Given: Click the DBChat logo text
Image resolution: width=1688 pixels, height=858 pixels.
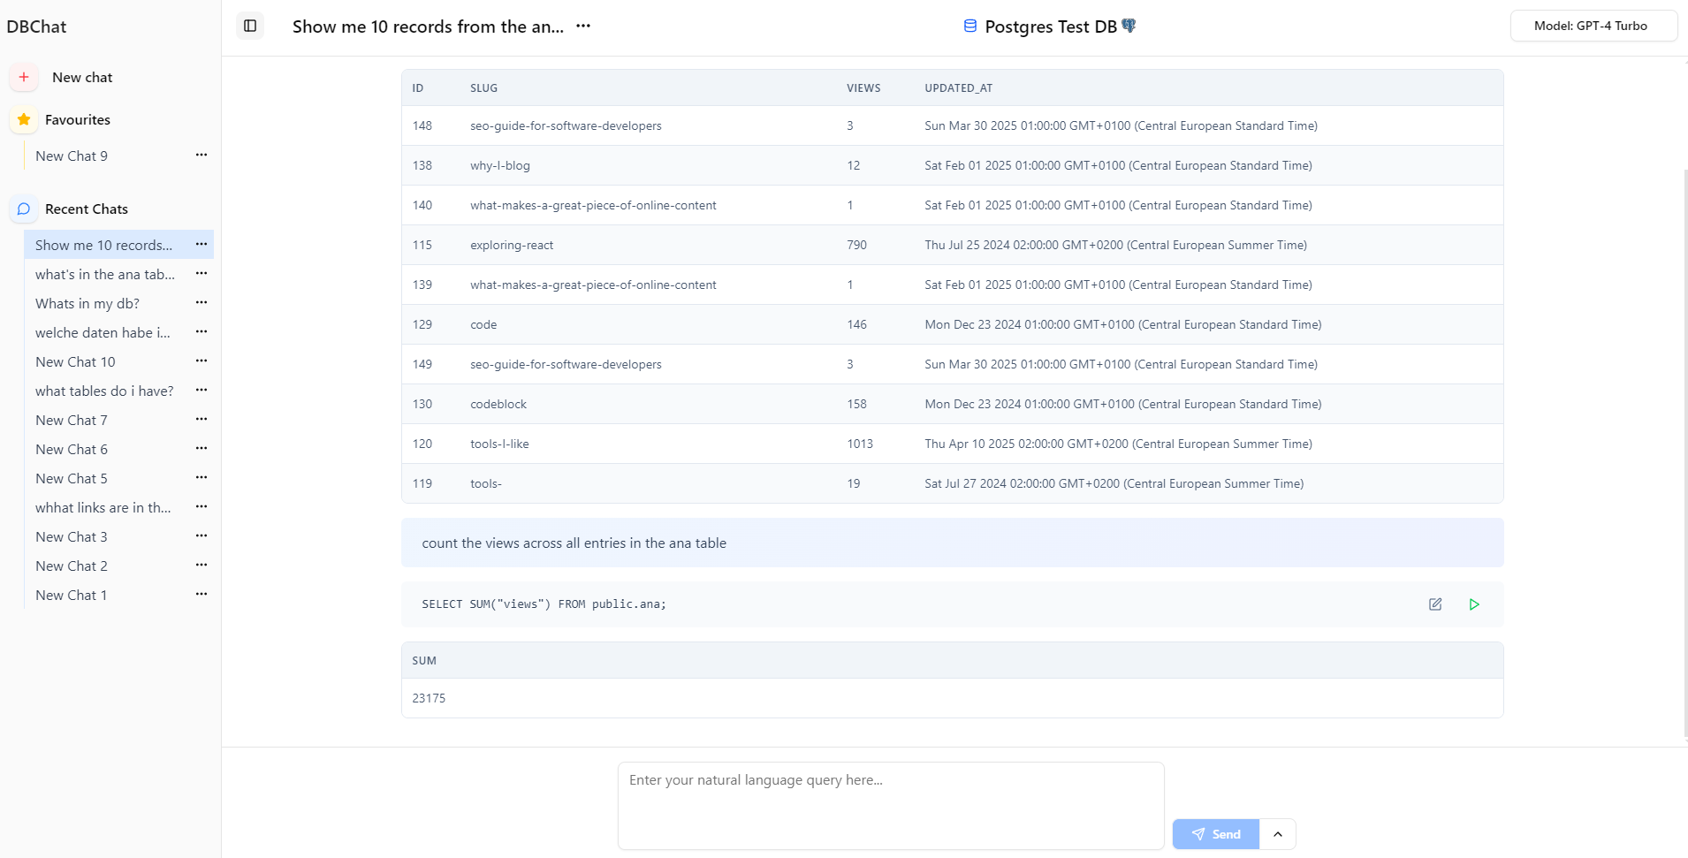Looking at the screenshot, I should [36, 27].
